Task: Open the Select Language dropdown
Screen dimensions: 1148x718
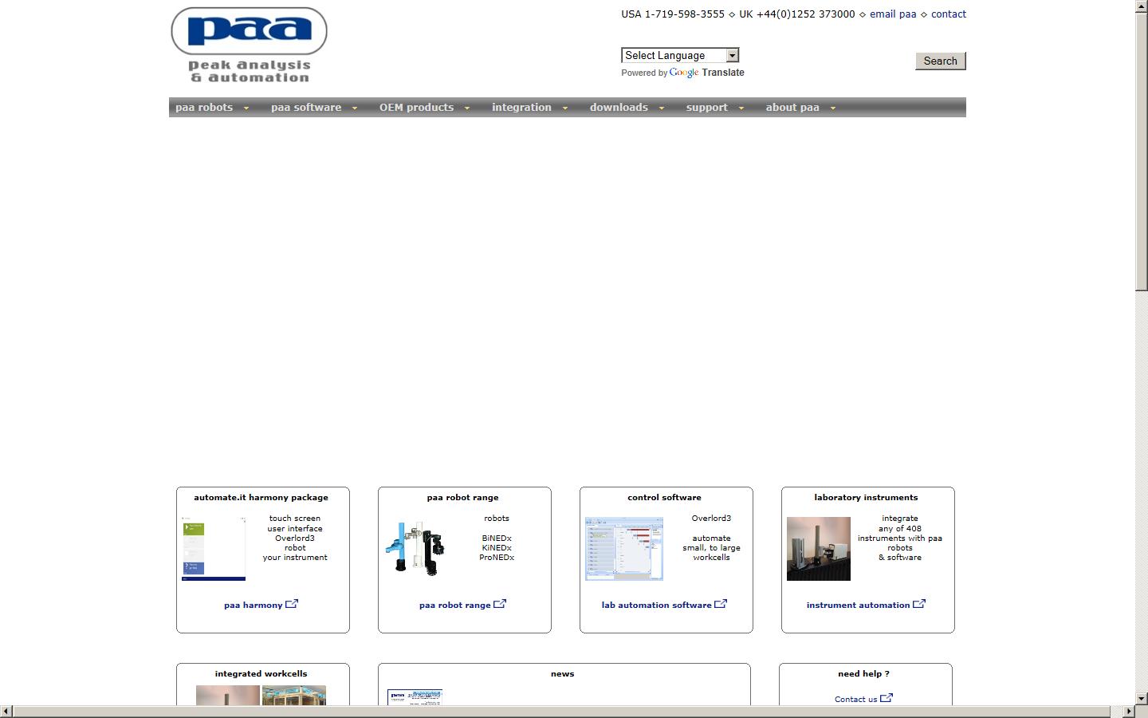Action: (680, 55)
